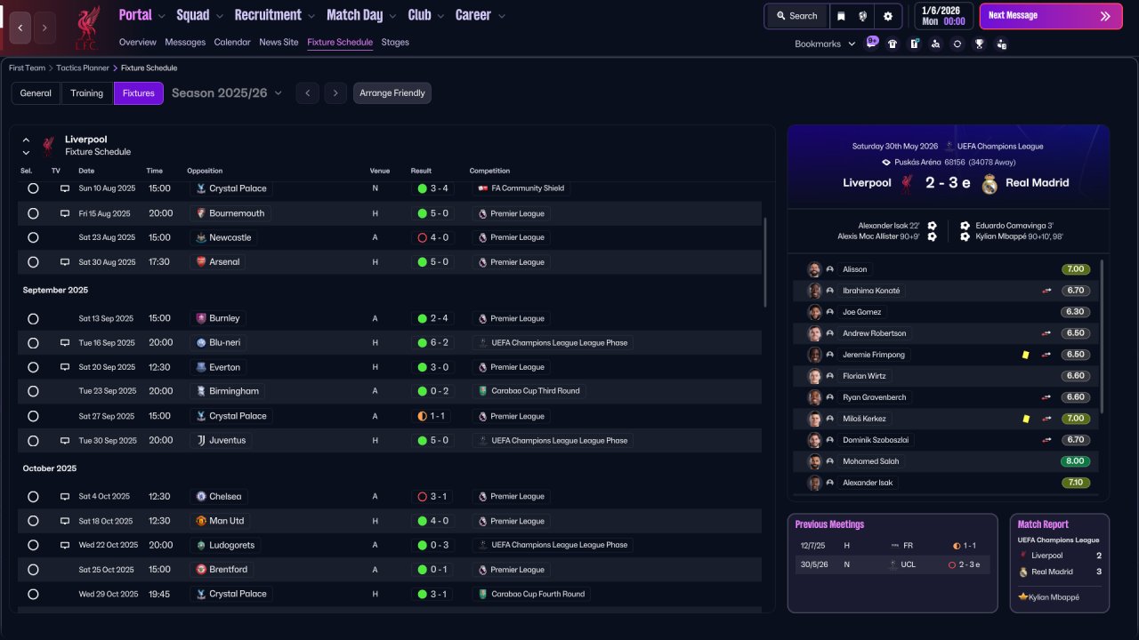This screenshot has height=640, width=1139.
Task: Click the tactics board icon in bookmarks bar
Action: pos(914,44)
